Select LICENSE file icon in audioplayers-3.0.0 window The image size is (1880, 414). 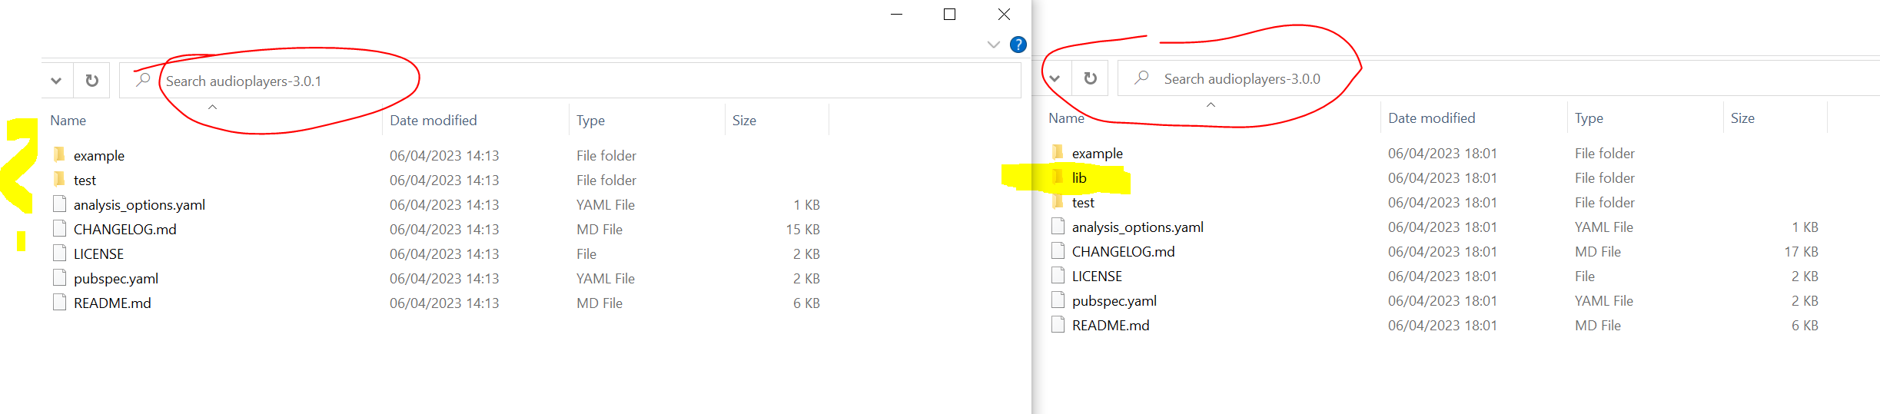pos(1058,276)
